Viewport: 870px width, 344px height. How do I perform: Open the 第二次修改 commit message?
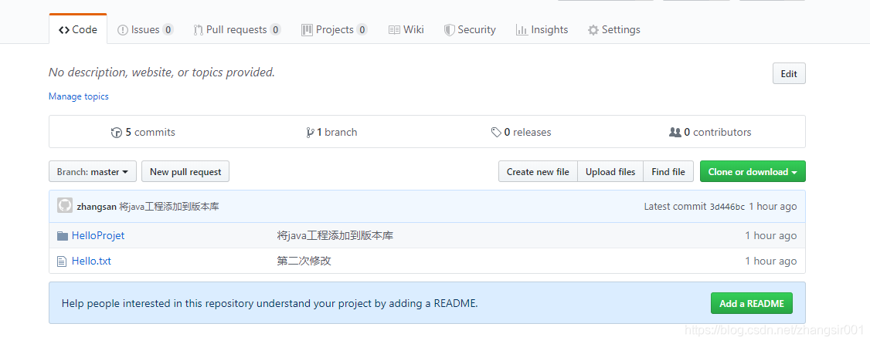tap(304, 261)
